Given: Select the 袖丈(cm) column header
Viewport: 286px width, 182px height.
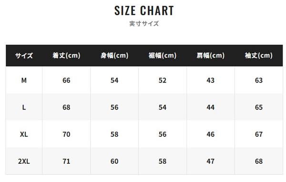Looking at the screenshot, I should point(259,55).
